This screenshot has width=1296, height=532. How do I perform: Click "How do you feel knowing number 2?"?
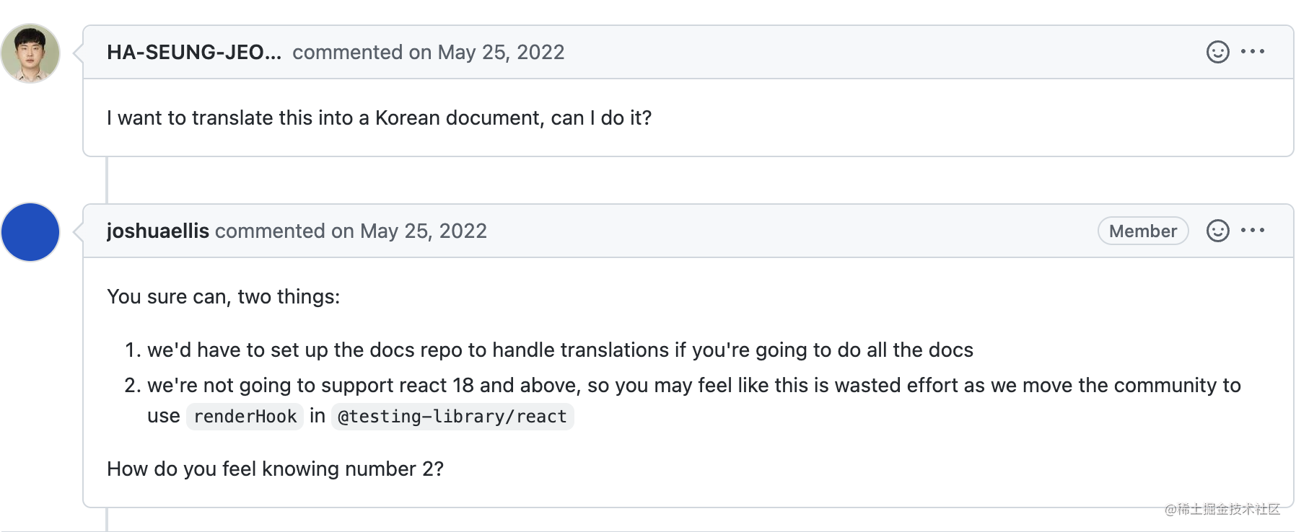pos(275,469)
